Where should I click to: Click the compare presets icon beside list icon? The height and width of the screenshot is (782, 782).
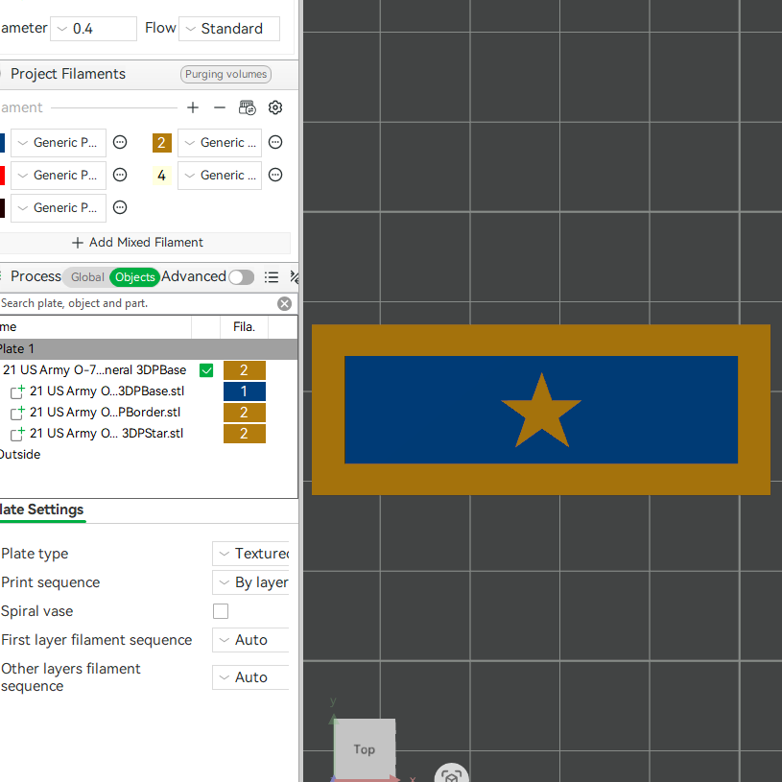(295, 277)
